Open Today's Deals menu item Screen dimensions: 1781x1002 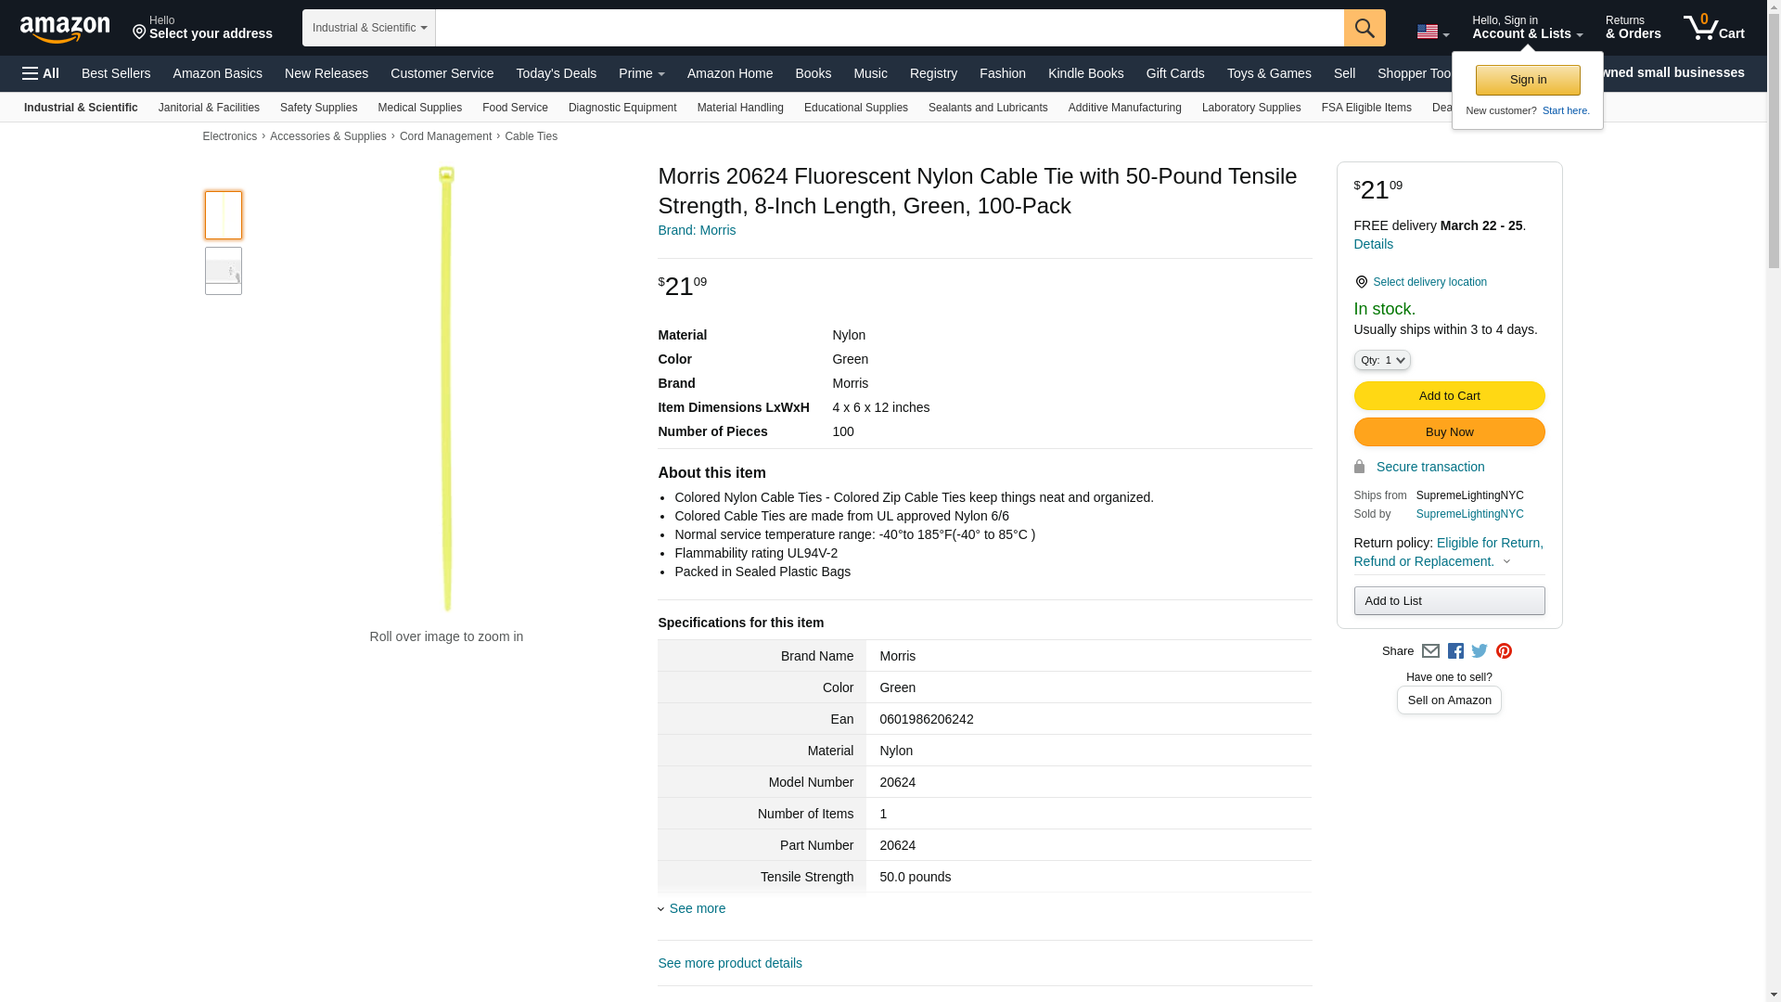[556, 73]
